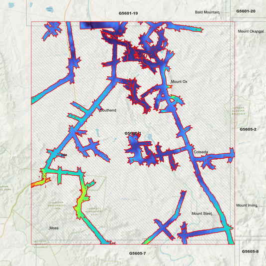Click the G5605-2 tile label
This screenshot has width=266, height=266.
pos(248,129)
